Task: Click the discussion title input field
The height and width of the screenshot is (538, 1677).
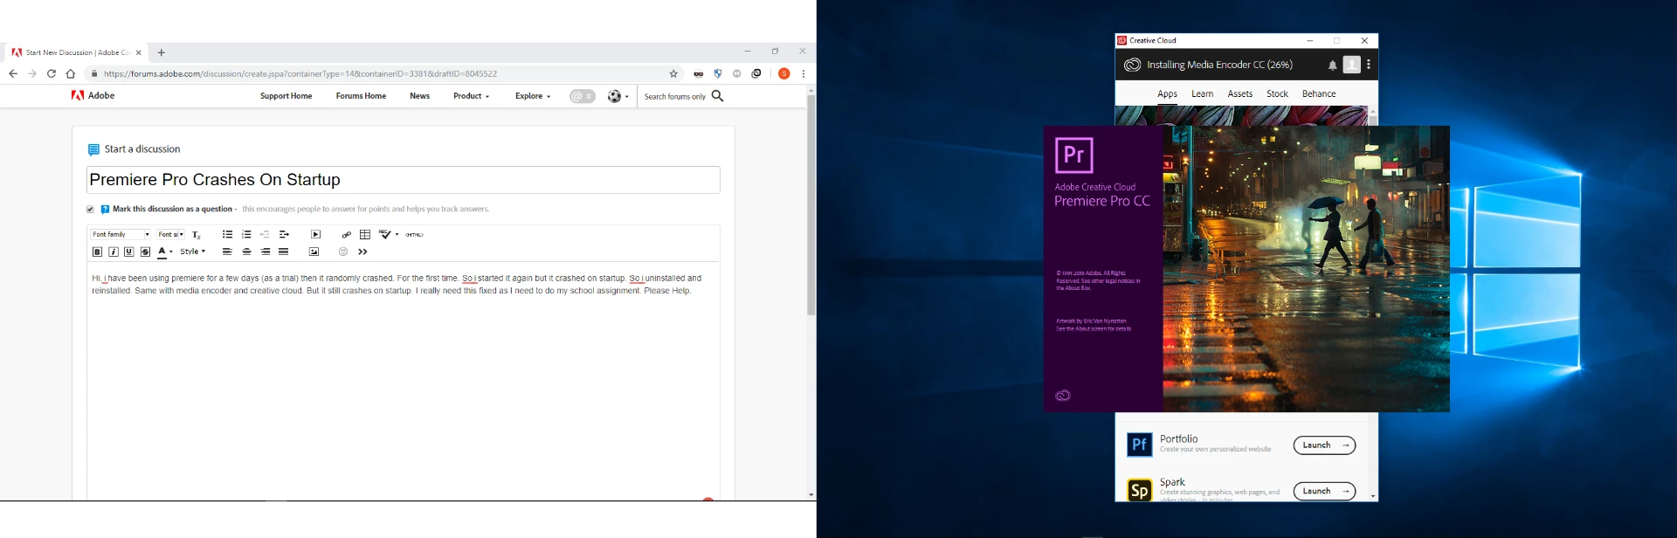Action: coord(404,180)
